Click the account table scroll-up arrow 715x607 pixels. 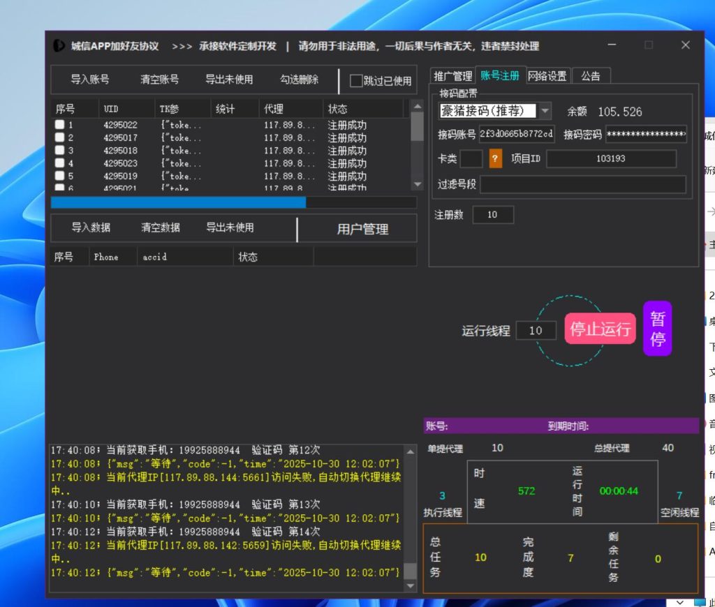click(x=417, y=107)
